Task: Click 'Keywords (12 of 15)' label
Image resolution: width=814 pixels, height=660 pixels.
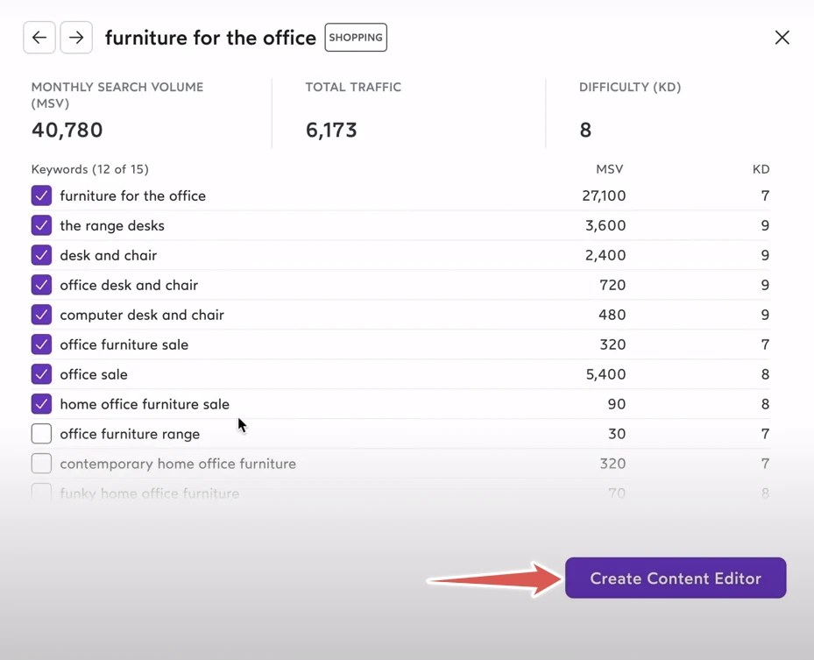Action: click(x=89, y=169)
